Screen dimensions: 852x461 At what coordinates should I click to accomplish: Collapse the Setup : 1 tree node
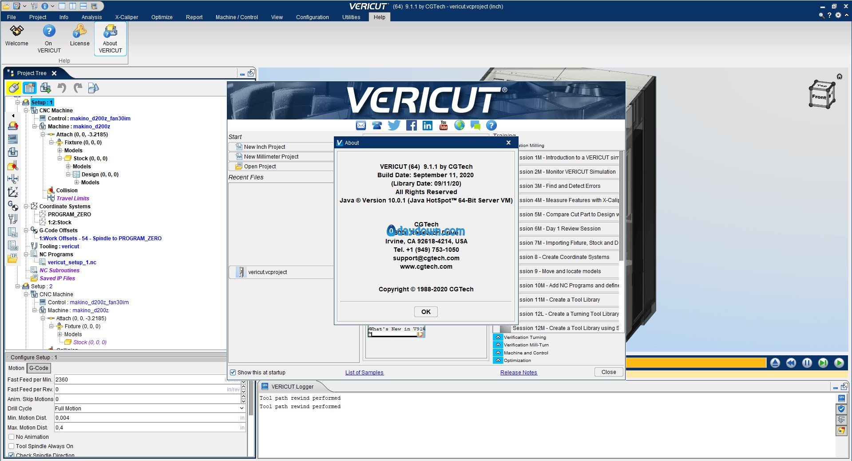tap(18, 102)
